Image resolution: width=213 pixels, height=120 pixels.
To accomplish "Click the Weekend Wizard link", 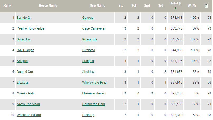I will pyautogui.click(x=29, y=115).
